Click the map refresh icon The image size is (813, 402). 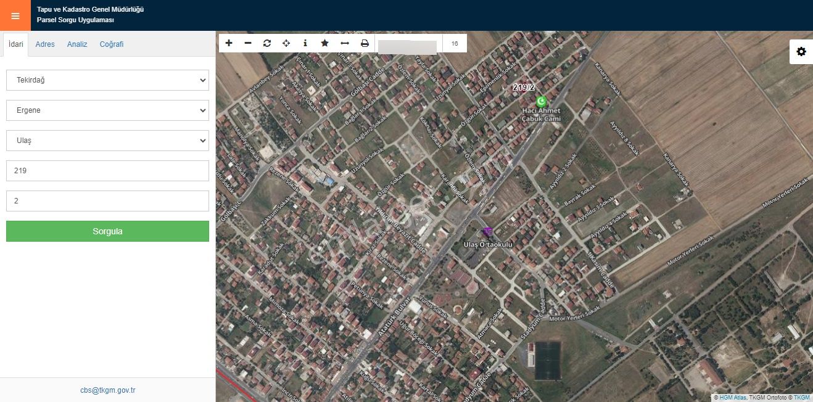267,43
